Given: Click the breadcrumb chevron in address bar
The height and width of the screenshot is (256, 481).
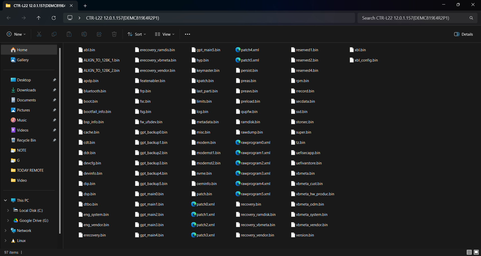Looking at the screenshot, I should pos(79,18).
